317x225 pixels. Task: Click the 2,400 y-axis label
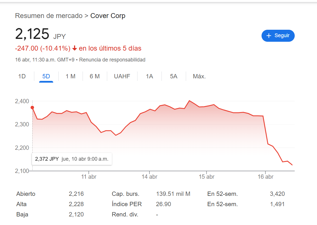click(x=22, y=101)
